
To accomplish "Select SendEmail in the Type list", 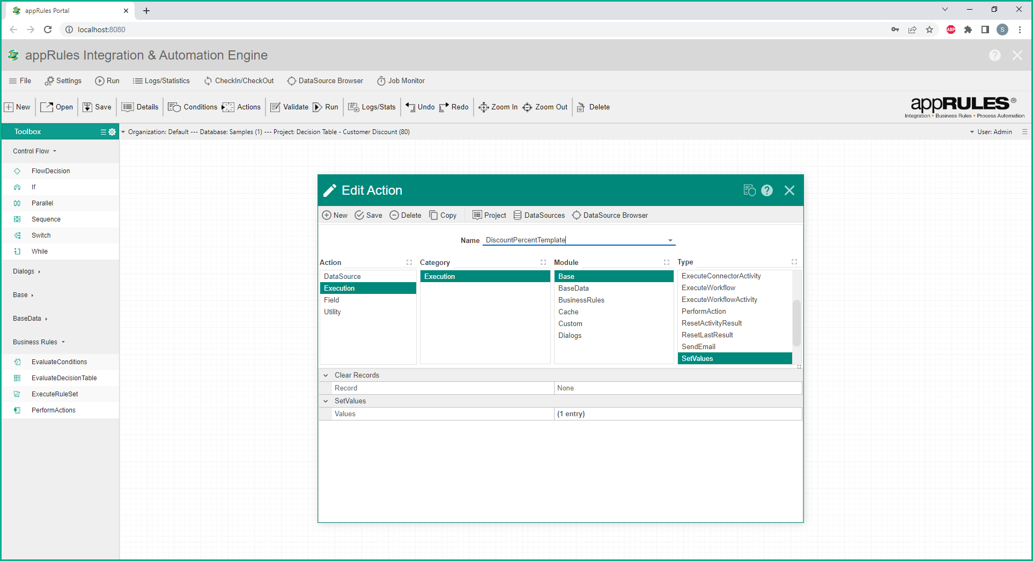I will [698, 347].
